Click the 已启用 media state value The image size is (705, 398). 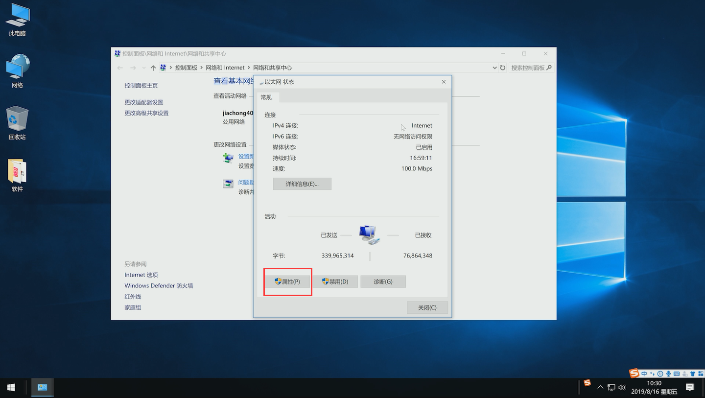[x=424, y=147]
